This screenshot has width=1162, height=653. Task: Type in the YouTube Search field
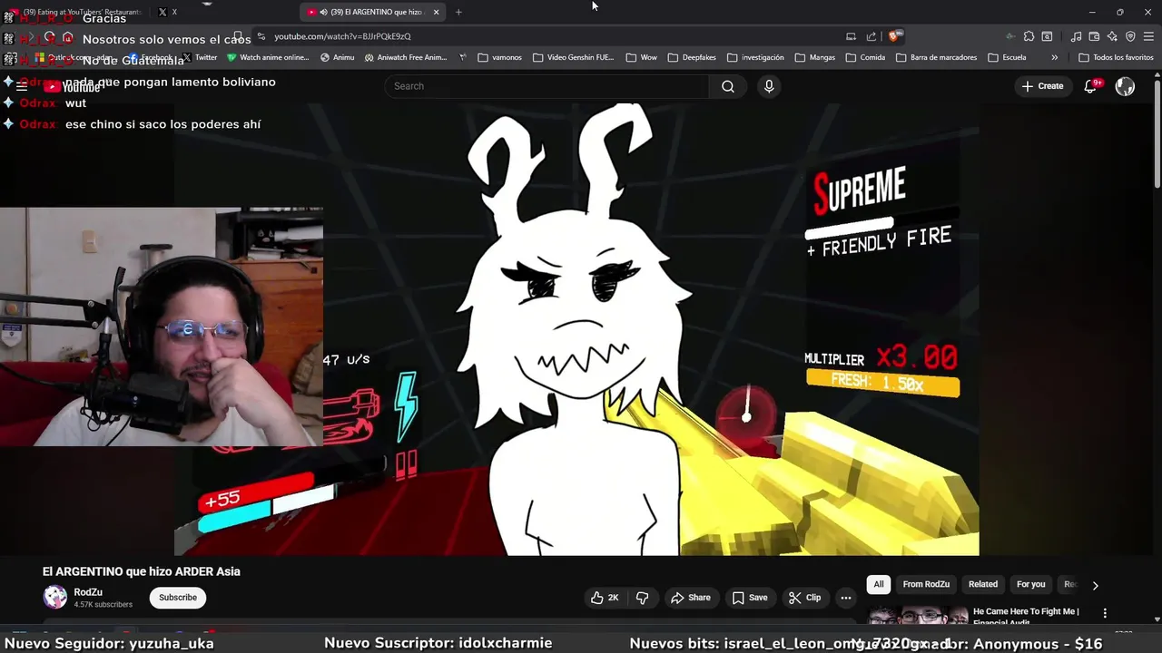coord(546,86)
